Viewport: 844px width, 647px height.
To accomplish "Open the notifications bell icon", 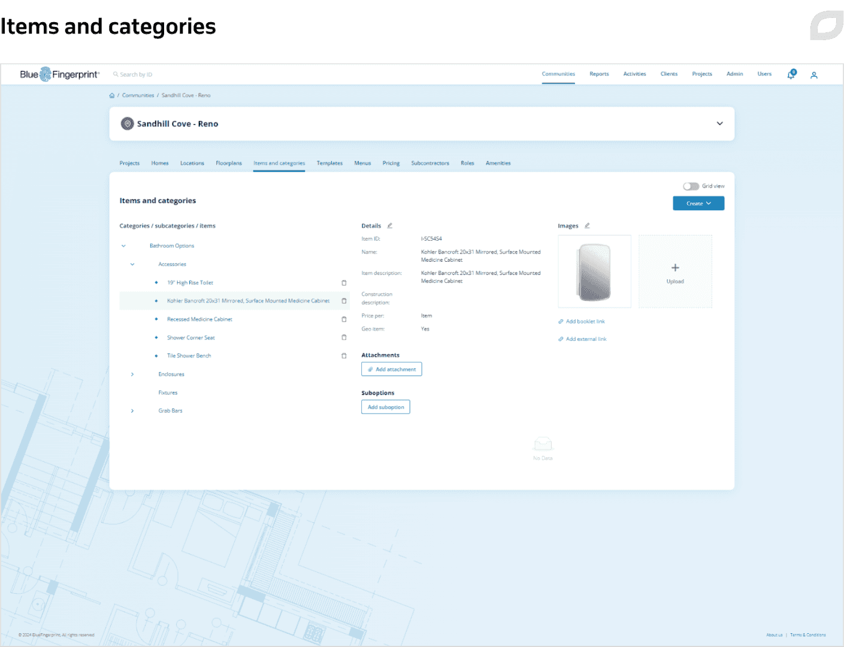I will click(x=791, y=74).
